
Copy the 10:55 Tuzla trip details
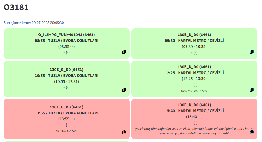pos(124,90)
